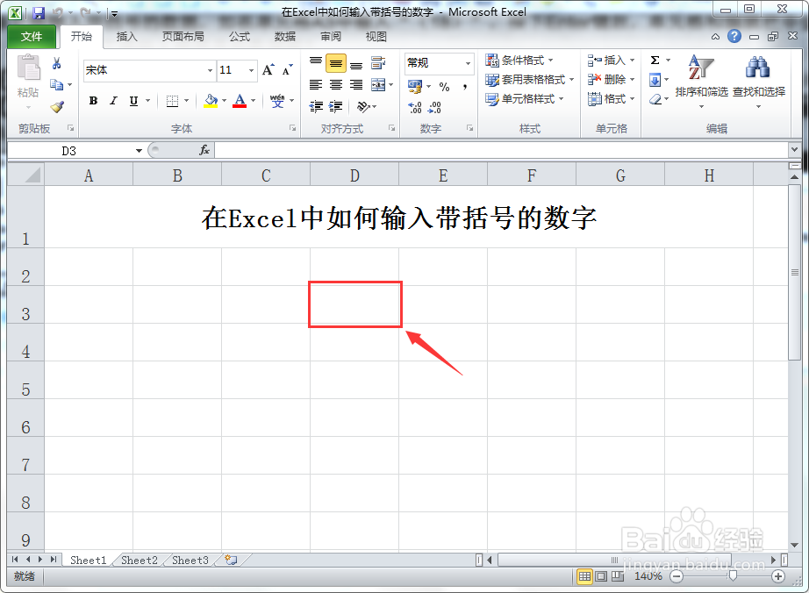
Task: Toggle middle vertical alignment button
Action: (x=336, y=63)
